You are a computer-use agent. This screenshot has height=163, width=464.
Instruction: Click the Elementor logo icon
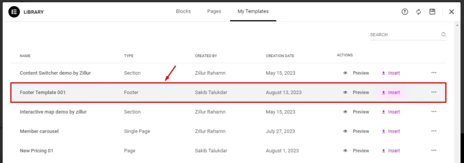[14, 12]
